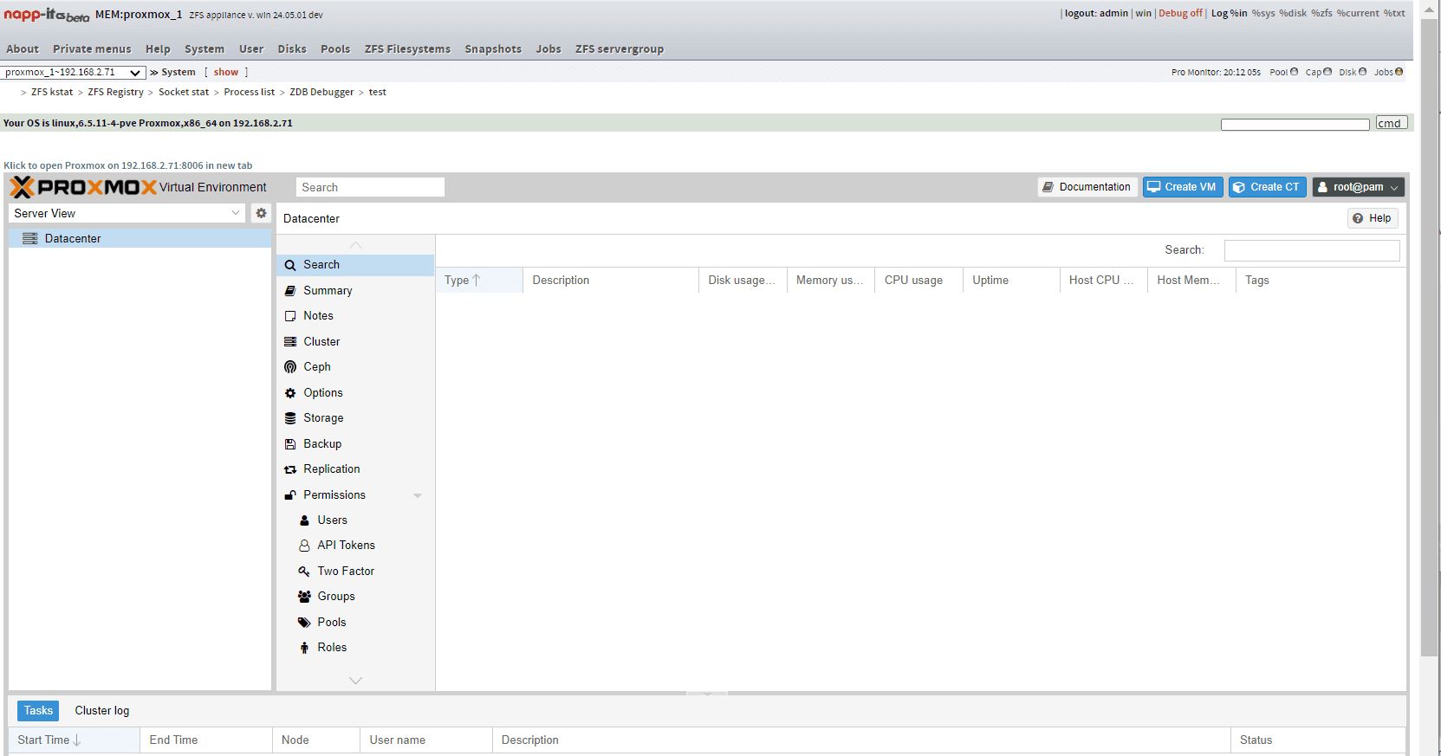1441x756 pixels.
Task: Click the Create CT button
Action: 1267,187
